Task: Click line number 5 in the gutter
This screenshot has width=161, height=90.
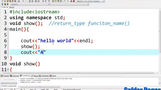Action: (x=5, y=35)
